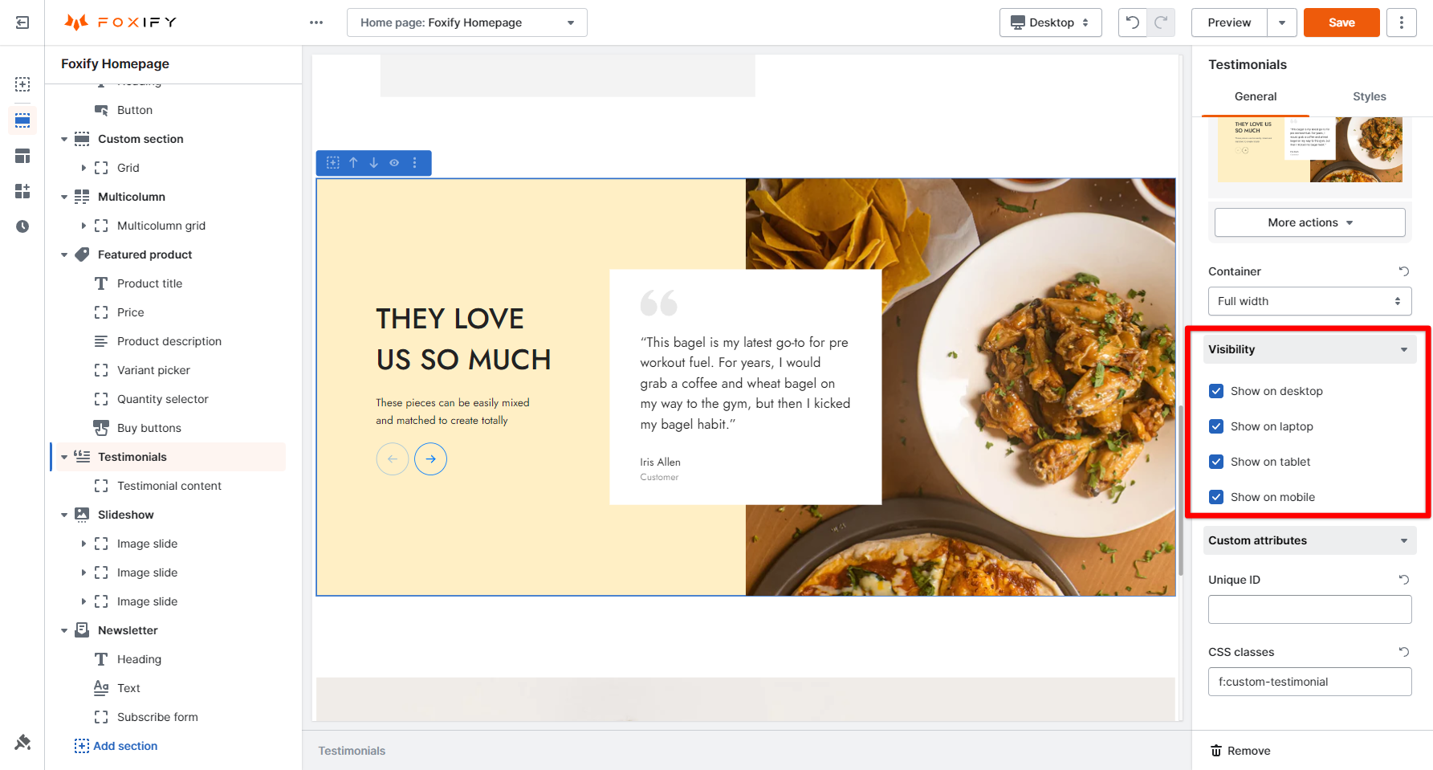Select Quantity selector tree item
The width and height of the screenshot is (1433, 770).
[x=163, y=399]
